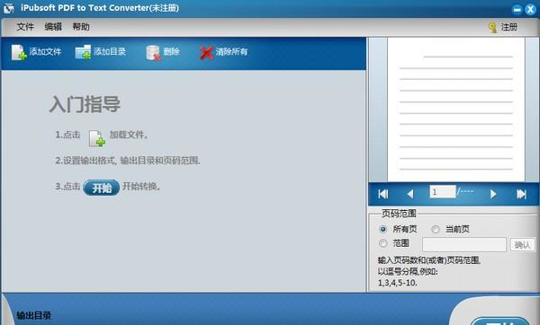The width and height of the screenshot is (540, 325).
Task: Click the page number field showing 1
Action: click(x=443, y=192)
